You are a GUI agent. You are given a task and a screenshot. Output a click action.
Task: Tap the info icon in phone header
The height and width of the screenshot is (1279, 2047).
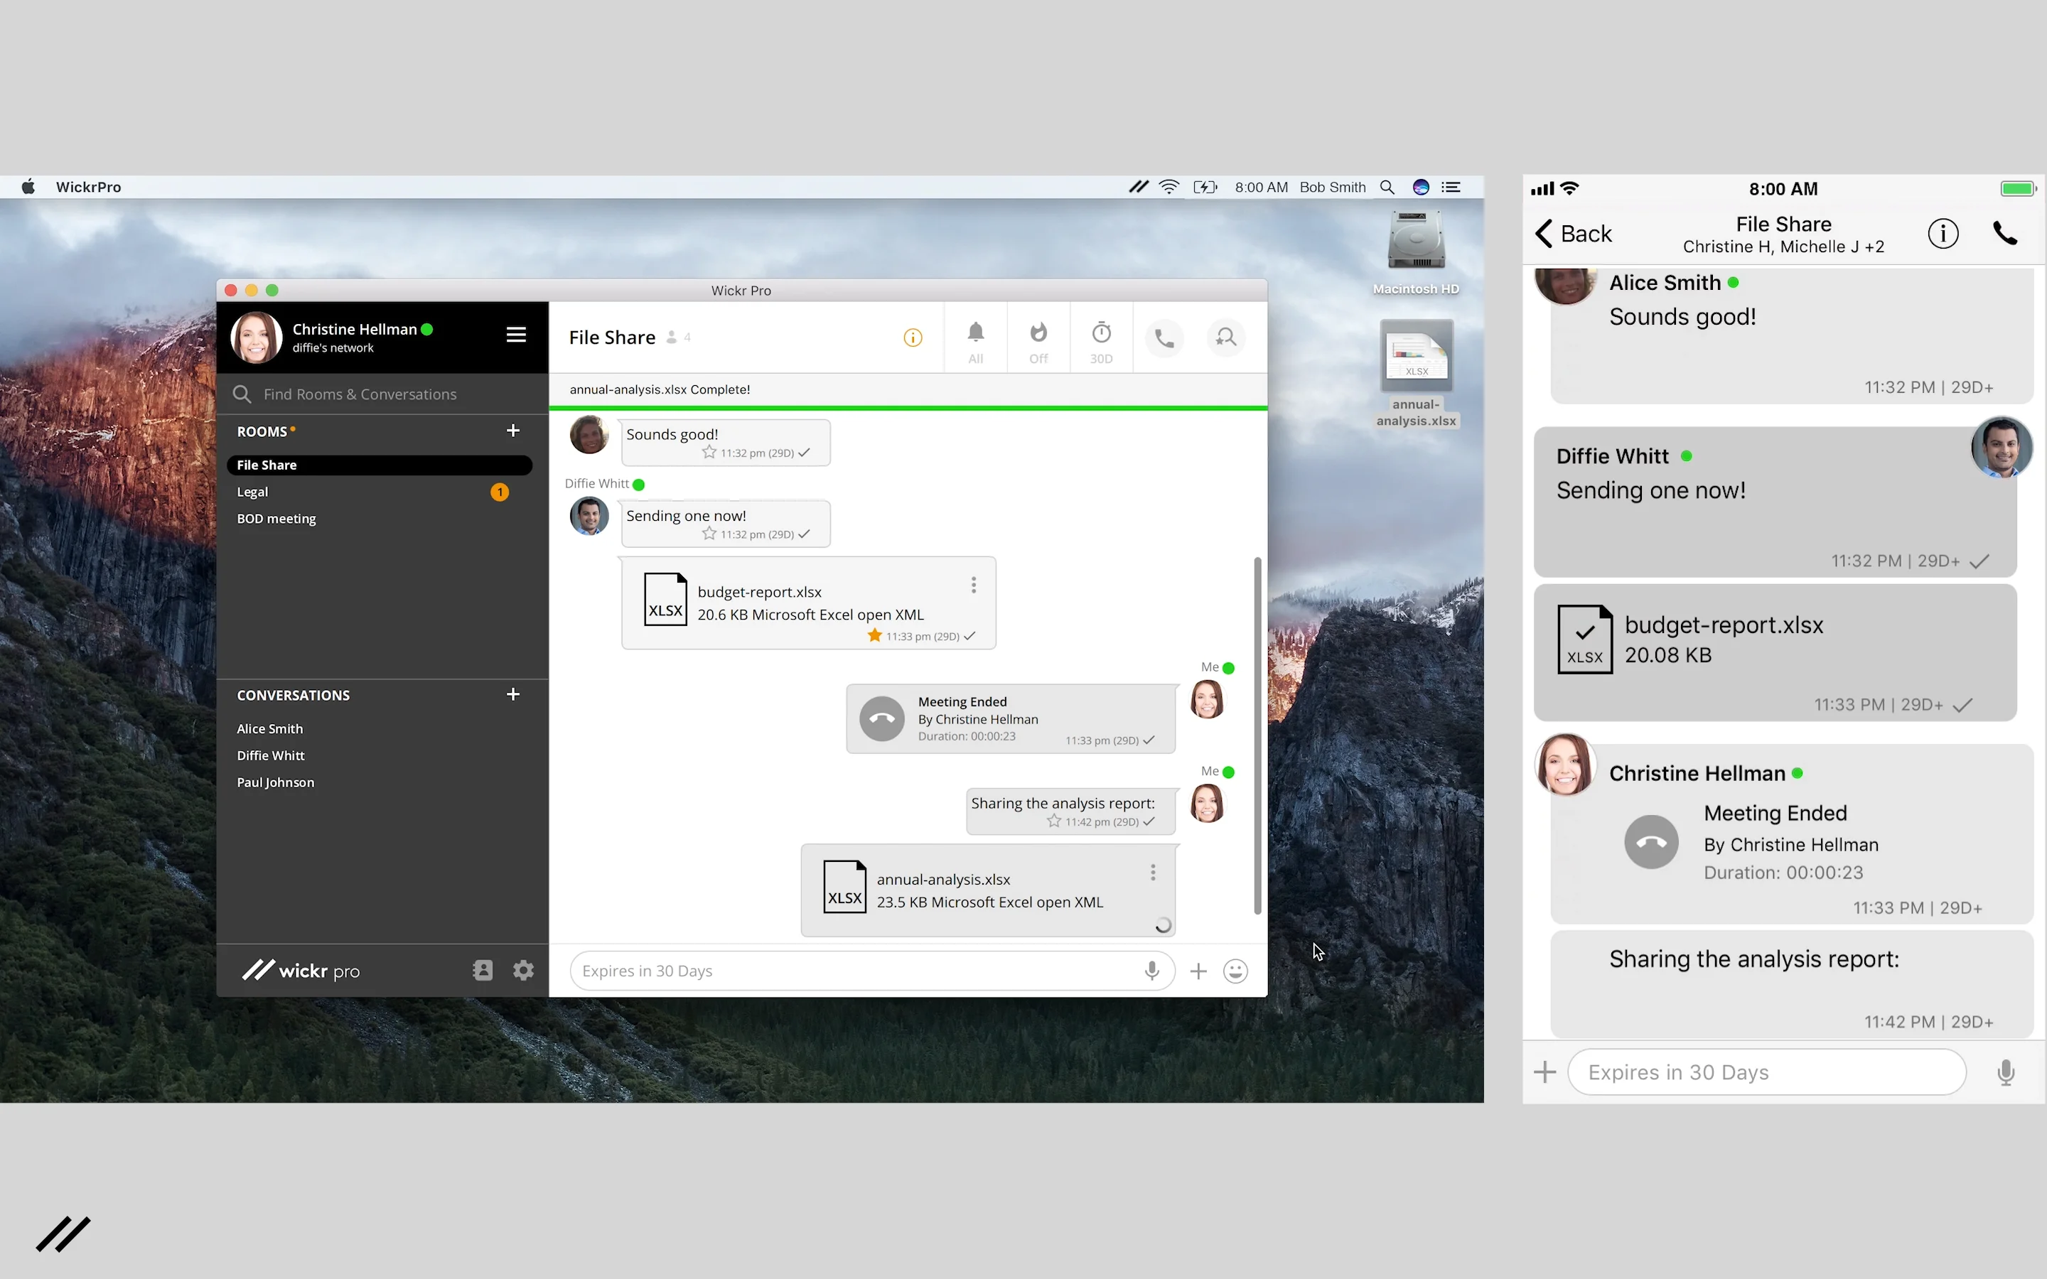tap(1943, 234)
